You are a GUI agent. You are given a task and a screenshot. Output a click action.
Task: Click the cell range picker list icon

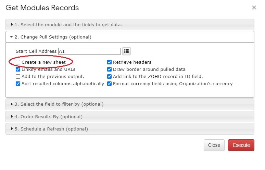click(126, 51)
